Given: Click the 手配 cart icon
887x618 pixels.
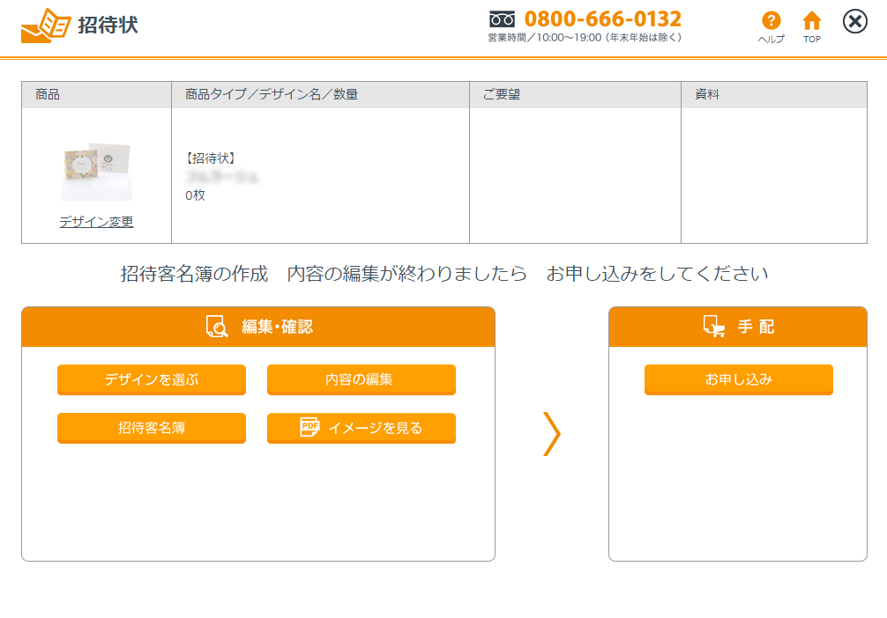Looking at the screenshot, I should 713,327.
